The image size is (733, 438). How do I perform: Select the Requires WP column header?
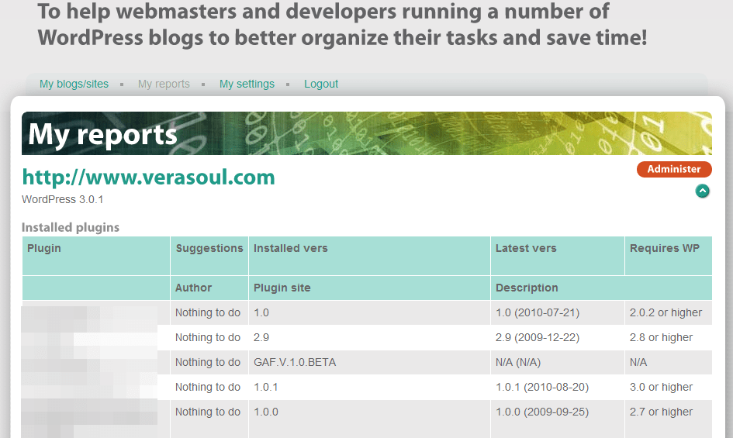coord(664,248)
